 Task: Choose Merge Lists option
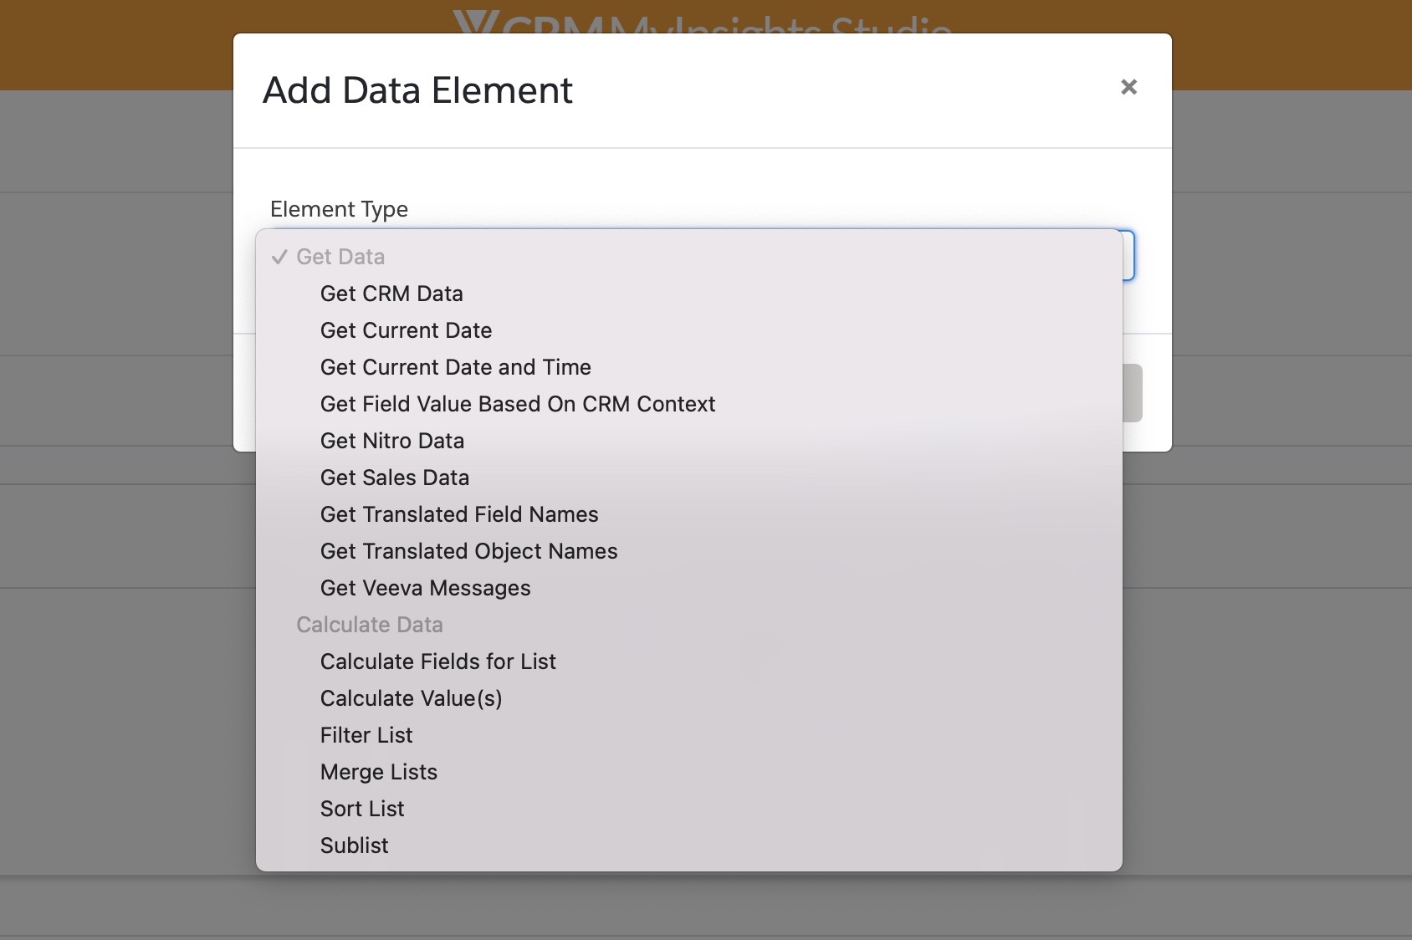coord(378,772)
